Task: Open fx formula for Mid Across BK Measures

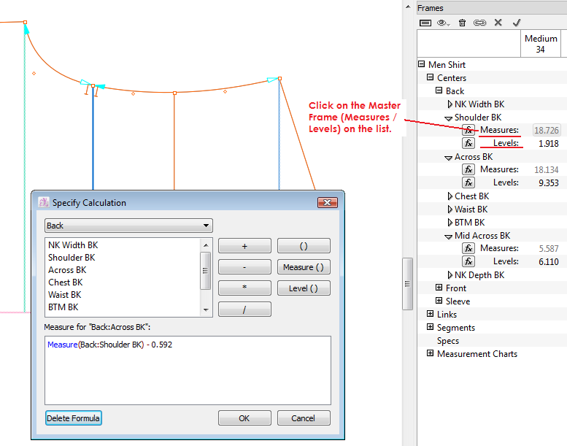Action: (x=468, y=248)
